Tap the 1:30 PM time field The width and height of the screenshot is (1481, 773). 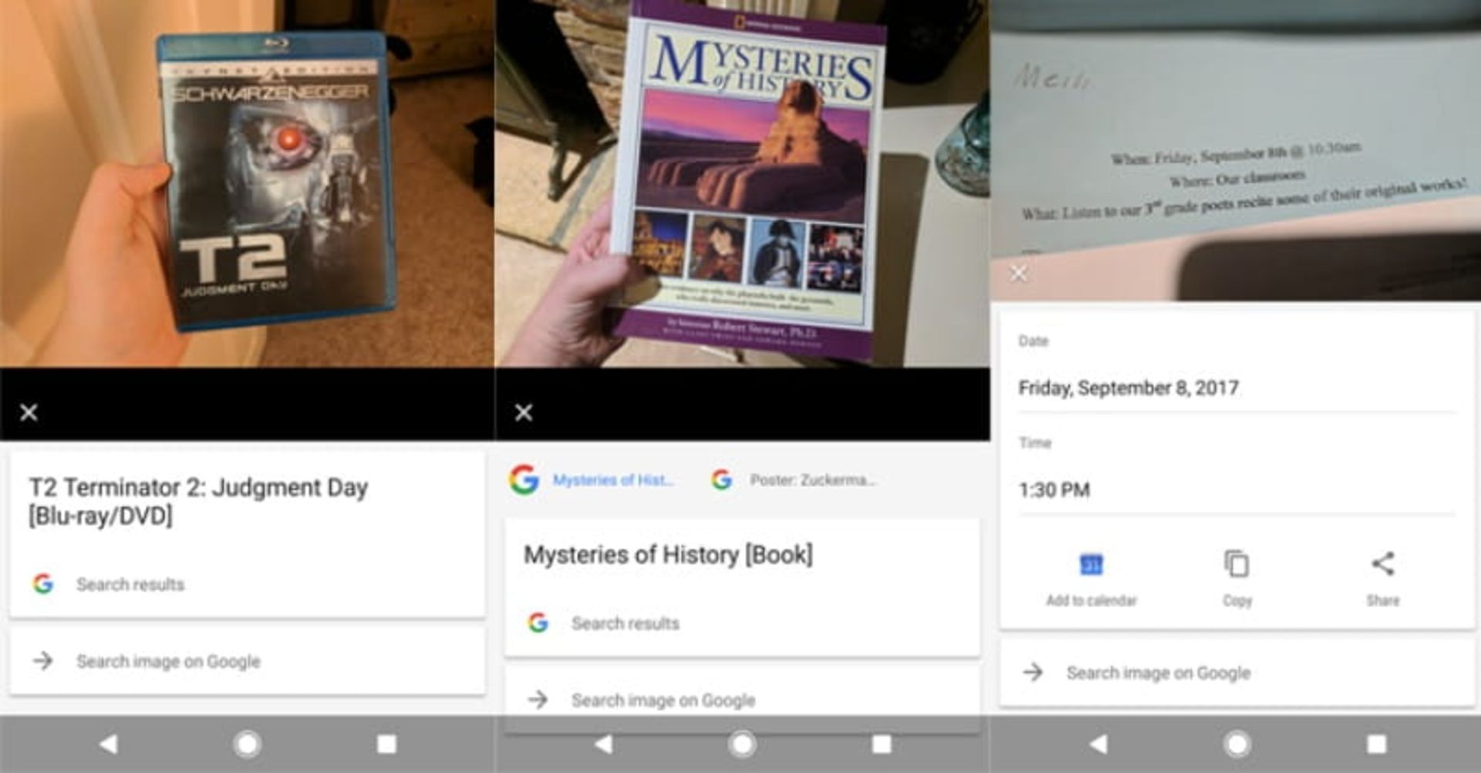click(x=1054, y=490)
